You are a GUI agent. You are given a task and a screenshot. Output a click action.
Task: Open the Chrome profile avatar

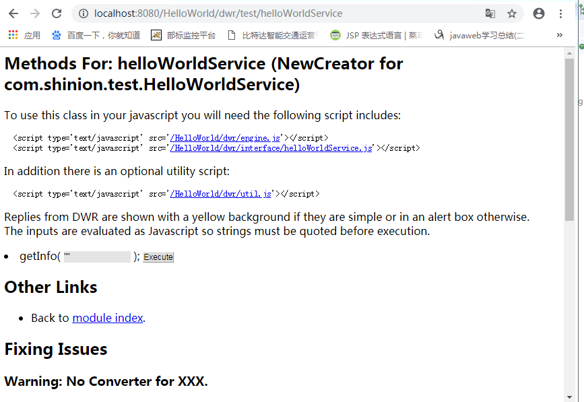coord(539,13)
